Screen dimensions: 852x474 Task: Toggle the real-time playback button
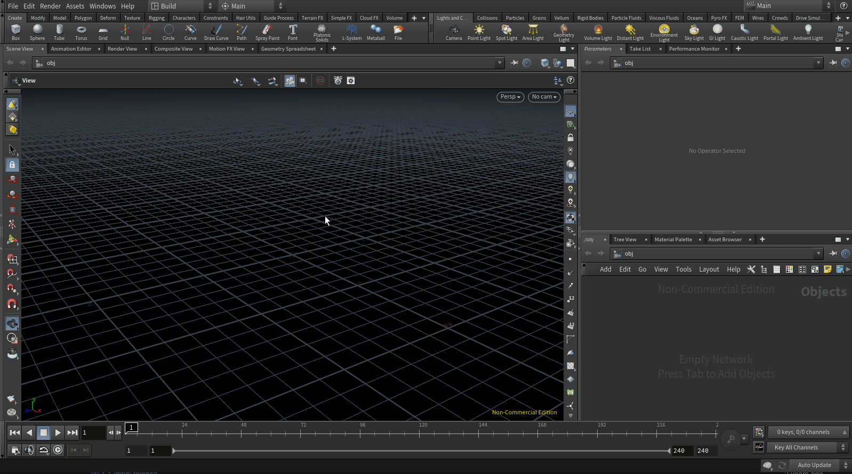click(58, 450)
